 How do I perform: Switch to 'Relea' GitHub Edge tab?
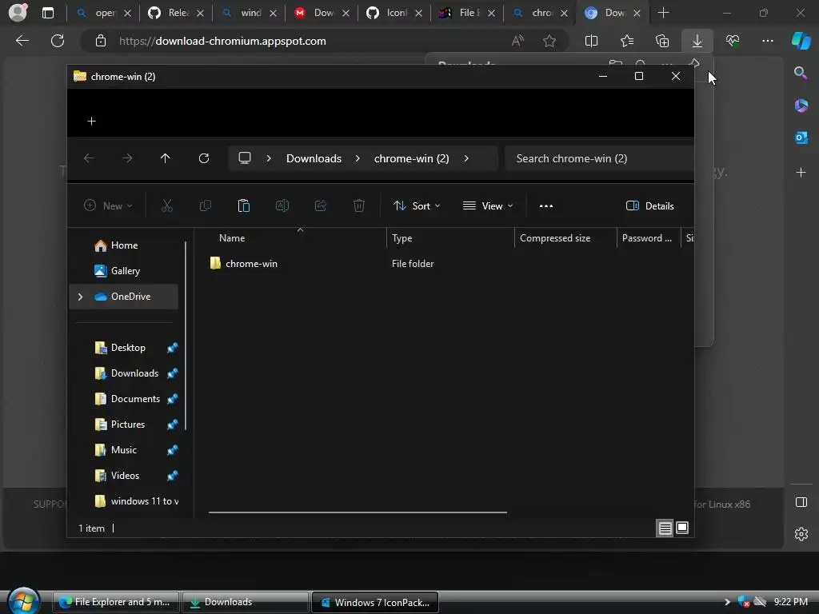tap(175, 13)
